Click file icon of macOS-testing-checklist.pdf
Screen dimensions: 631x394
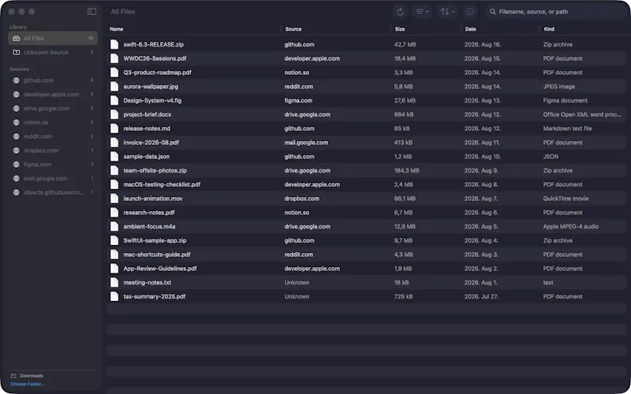pos(114,184)
